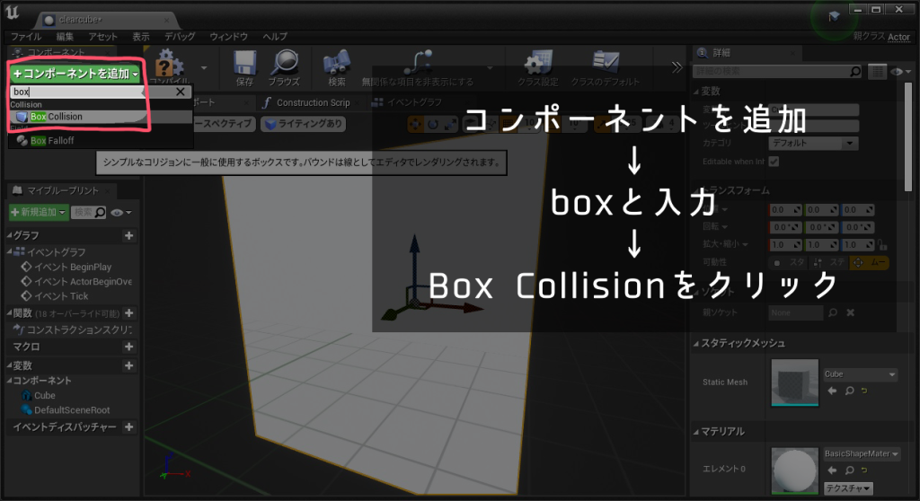
Task: Toggle the Editable when Inherited checkbox
Action: pyautogui.click(x=774, y=161)
